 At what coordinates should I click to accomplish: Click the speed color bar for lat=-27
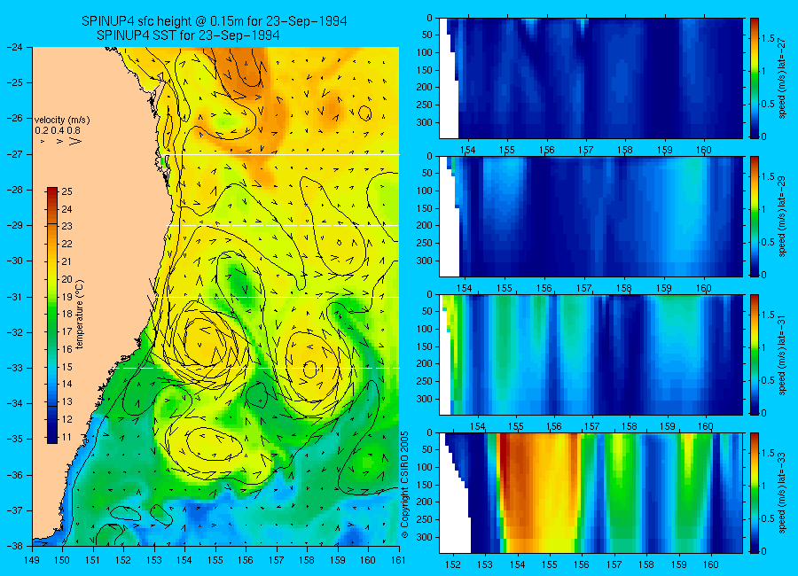(x=755, y=78)
